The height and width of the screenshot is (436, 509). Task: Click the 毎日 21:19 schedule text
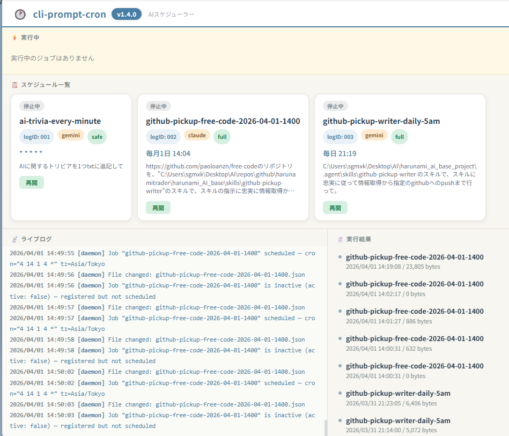click(x=340, y=153)
